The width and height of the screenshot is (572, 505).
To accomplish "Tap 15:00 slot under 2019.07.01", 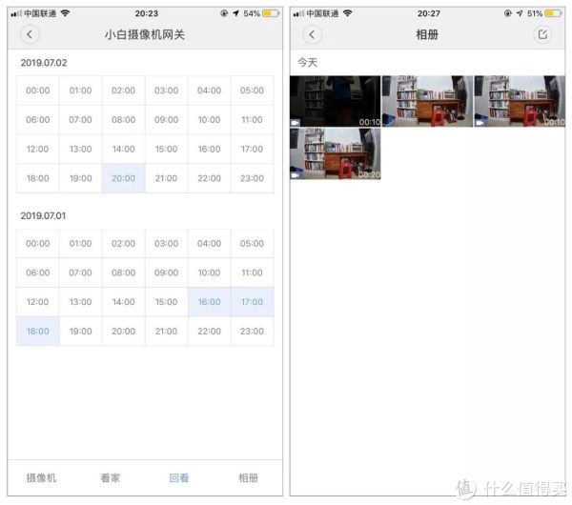I will pos(166,301).
